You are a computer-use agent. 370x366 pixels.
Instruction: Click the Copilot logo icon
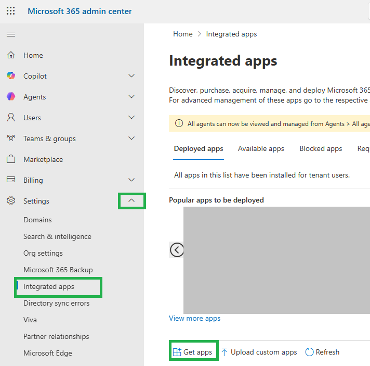pos(11,76)
